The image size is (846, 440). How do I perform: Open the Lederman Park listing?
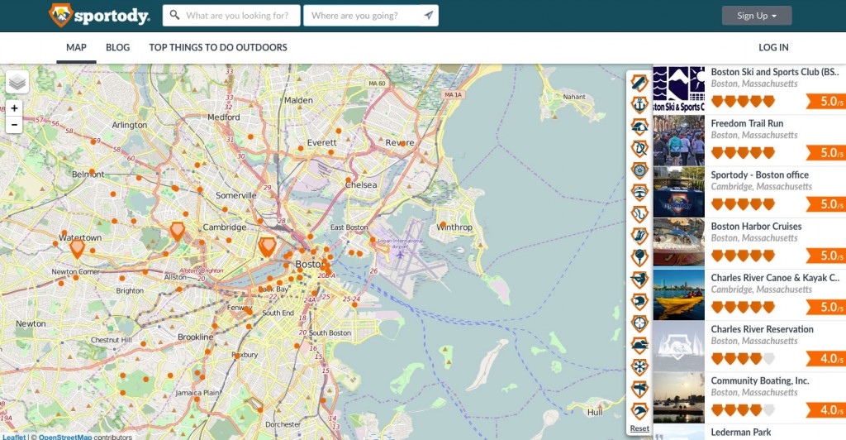(x=749, y=433)
